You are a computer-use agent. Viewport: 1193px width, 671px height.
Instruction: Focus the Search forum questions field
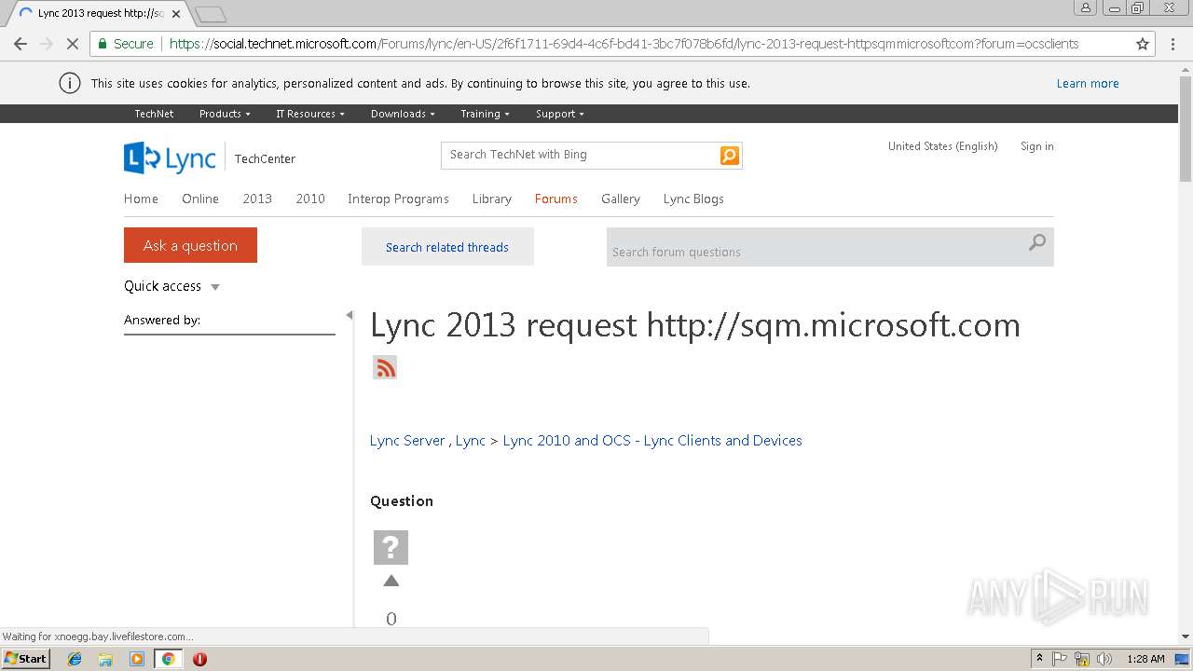[816, 247]
